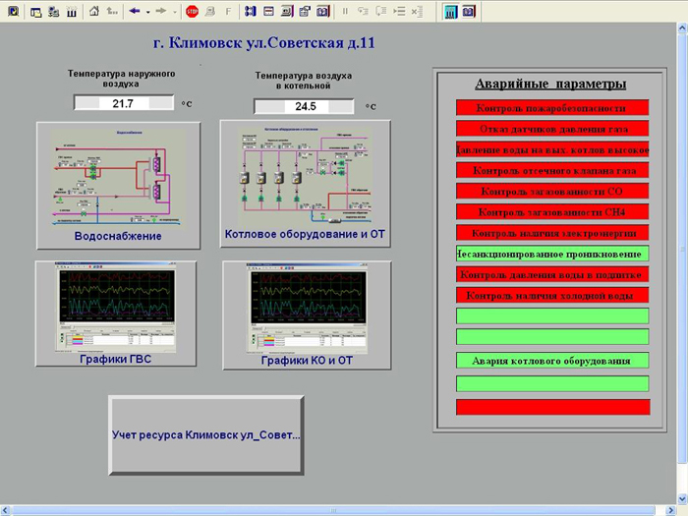
Task: Click green Несанкционированное проникновение indicator
Action: pos(552,254)
